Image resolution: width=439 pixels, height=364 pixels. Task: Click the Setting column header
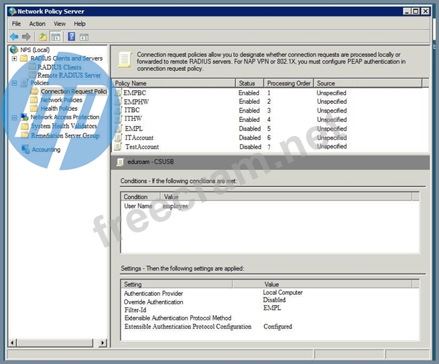(177, 284)
